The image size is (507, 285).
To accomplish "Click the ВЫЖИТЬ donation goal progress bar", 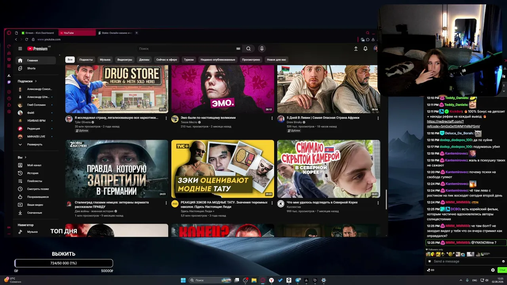I will pyautogui.click(x=64, y=263).
